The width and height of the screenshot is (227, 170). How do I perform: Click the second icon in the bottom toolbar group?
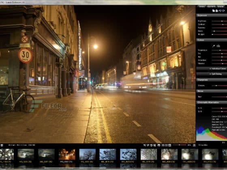point(148,145)
